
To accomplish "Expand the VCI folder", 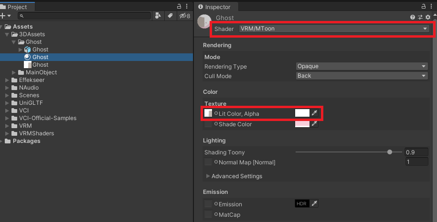I will coord(7,111).
